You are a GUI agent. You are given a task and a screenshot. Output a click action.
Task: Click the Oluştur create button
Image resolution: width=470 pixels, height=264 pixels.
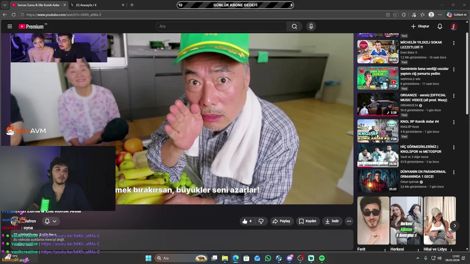point(420,26)
